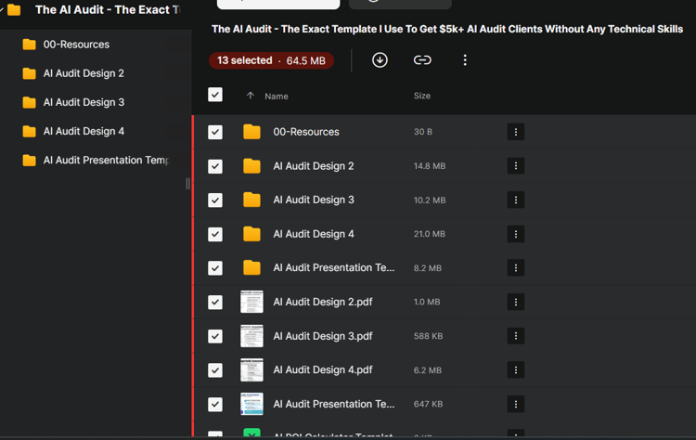Toggle the select-all checkbox in header

215,95
